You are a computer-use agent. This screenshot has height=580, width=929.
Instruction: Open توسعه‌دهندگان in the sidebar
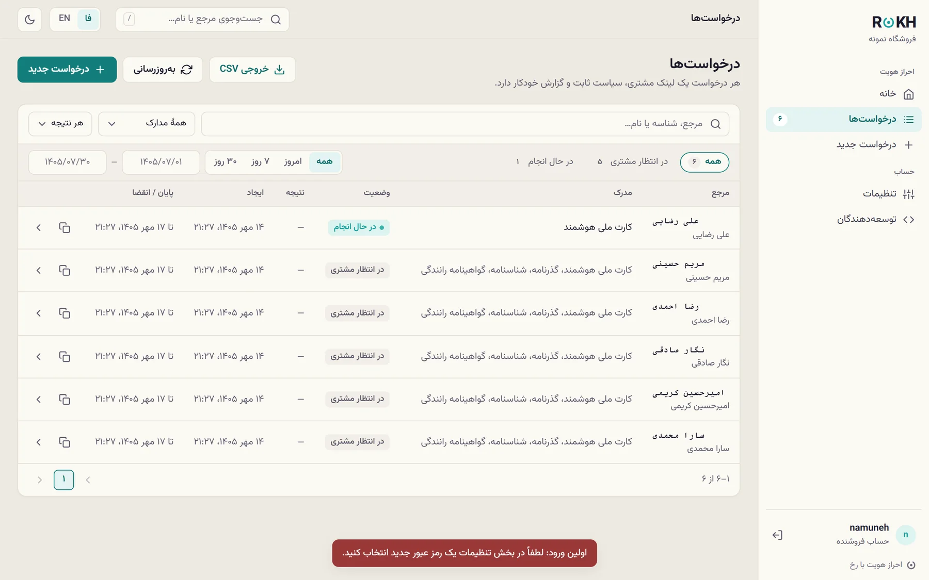tap(843, 220)
